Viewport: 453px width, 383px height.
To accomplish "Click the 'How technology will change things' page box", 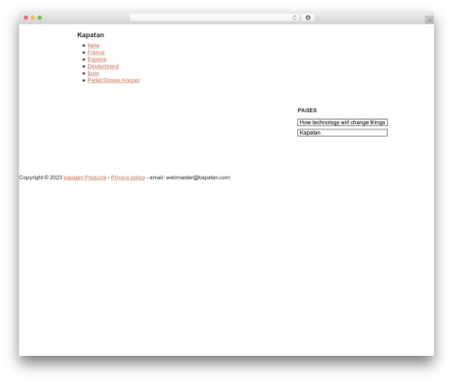I will click(x=342, y=122).
